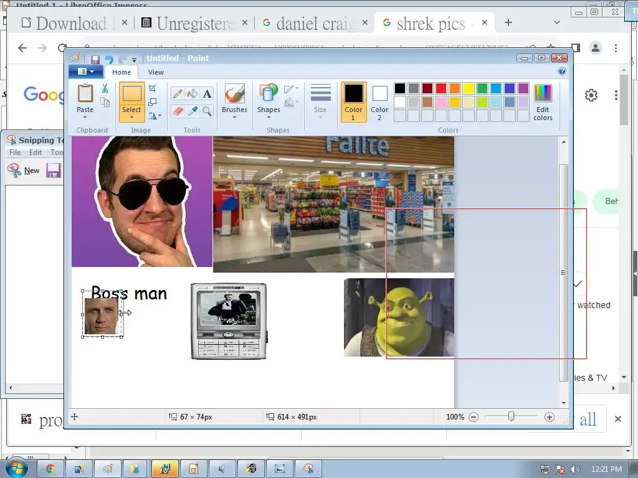Click the Cut scissors icon

point(105,88)
